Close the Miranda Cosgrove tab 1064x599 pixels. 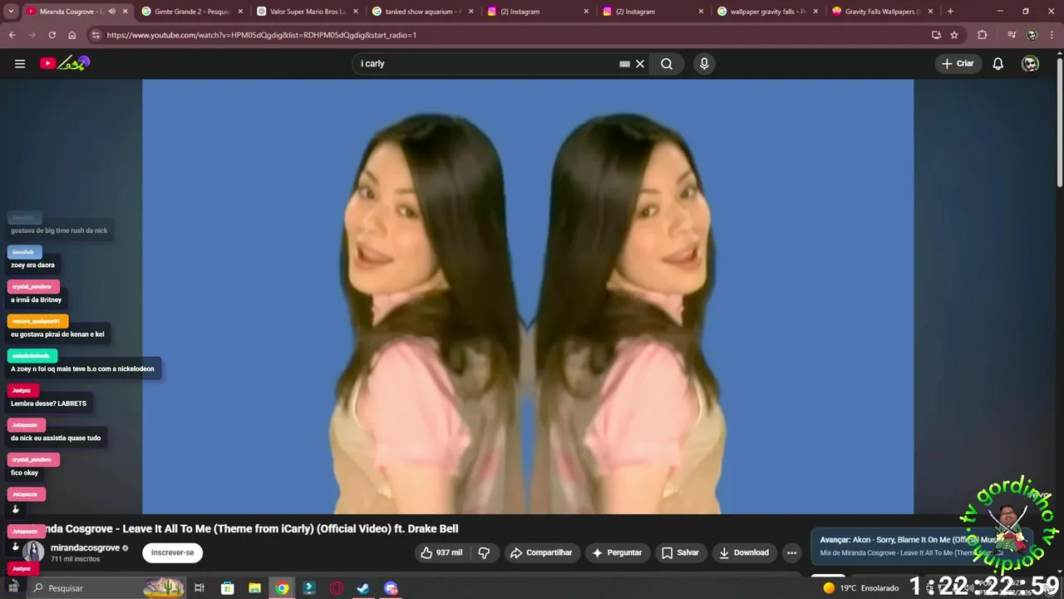click(126, 12)
